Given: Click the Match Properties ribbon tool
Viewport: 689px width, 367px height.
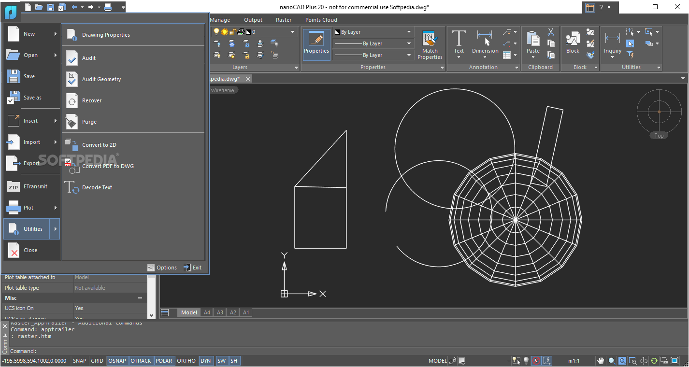Looking at the screenshot, I should [x=430, y=44].
